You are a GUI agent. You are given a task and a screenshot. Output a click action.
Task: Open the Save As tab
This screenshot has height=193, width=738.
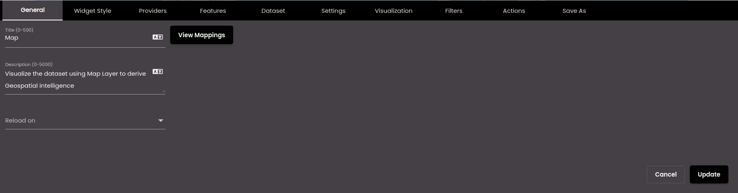click(x=574, y=11)
